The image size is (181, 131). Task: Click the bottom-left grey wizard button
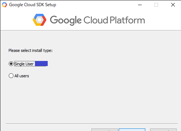(105, 130)
